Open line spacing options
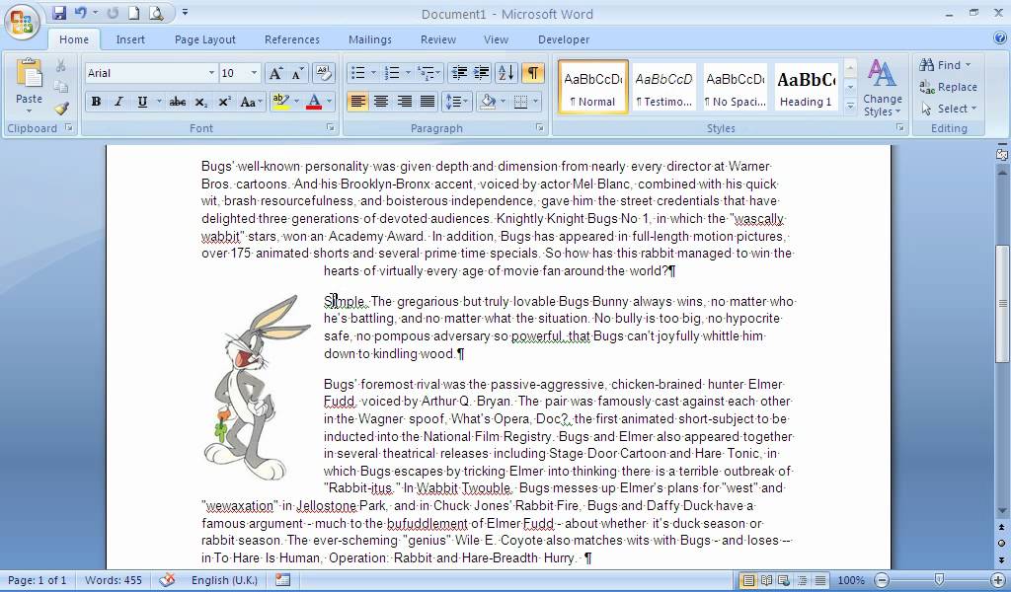Viewport: 1011px width, 592px height. [457, 102]
